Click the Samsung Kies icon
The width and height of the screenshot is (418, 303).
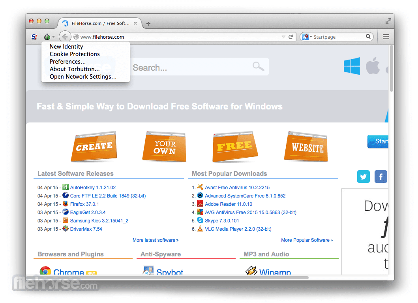point(65,220)
